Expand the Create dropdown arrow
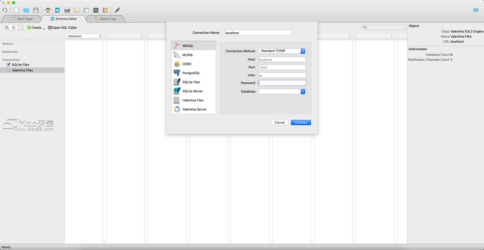Image resolution: width=484 pixels, height=250 pixels. 44,29
